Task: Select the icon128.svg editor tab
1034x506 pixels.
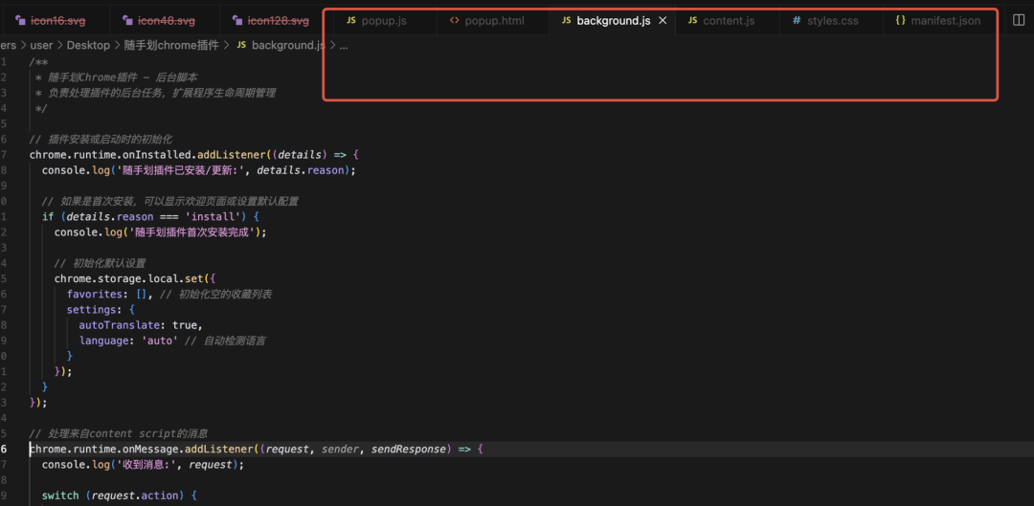Action: pyautogui.click(x=278, y=20)
